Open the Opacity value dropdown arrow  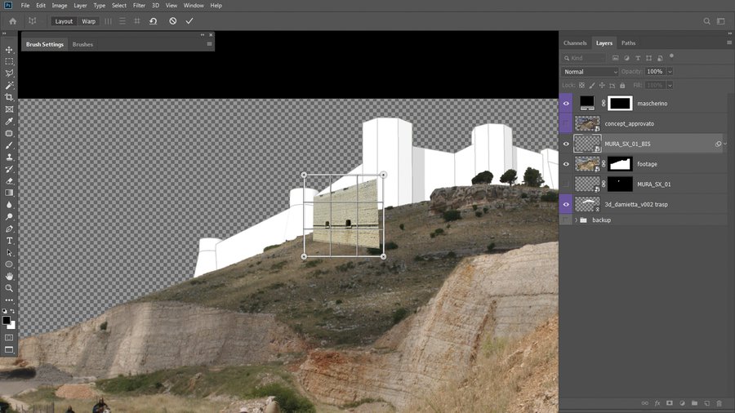pos(670,72)
